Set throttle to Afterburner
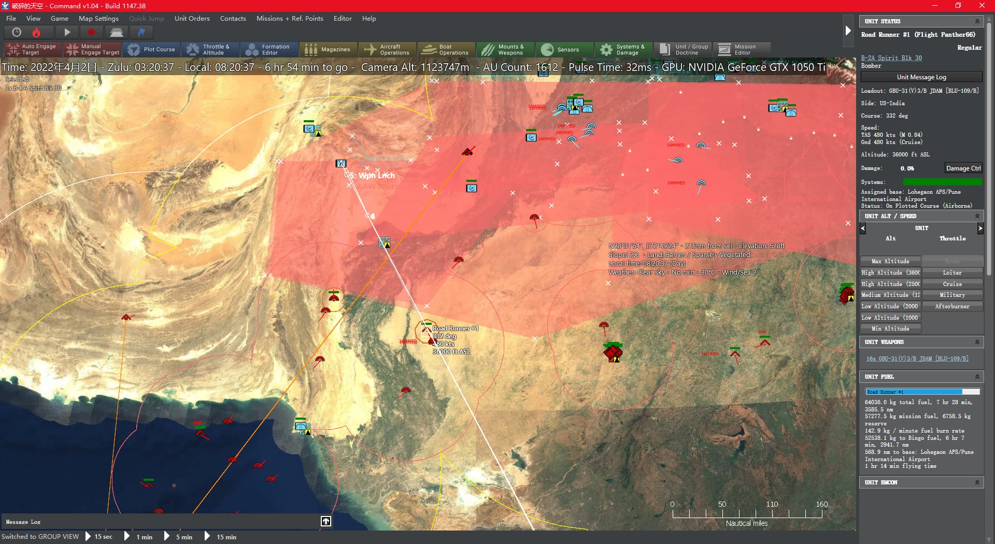This screenshot has width=995, height=544. tap(953, 306)
